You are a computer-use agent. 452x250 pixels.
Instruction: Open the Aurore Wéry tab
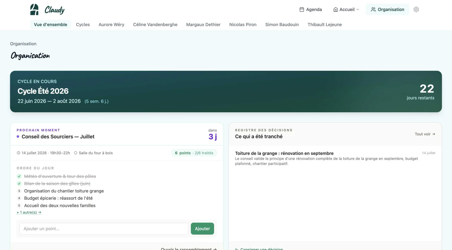[111, 25]
